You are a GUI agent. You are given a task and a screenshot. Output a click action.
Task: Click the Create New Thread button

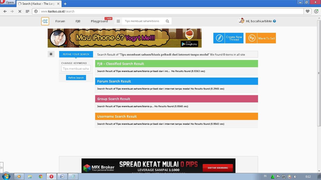228,38
